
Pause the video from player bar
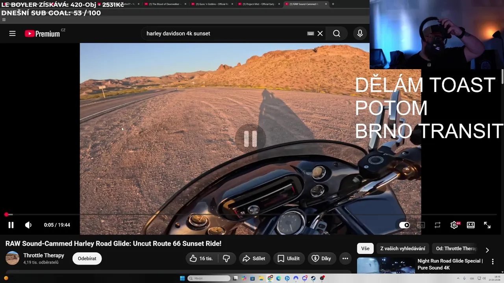(x=11, y=225)
